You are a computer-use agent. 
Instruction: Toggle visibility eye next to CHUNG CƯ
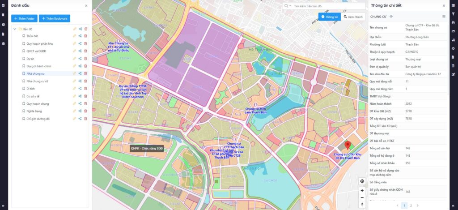(x=391, y=17)
